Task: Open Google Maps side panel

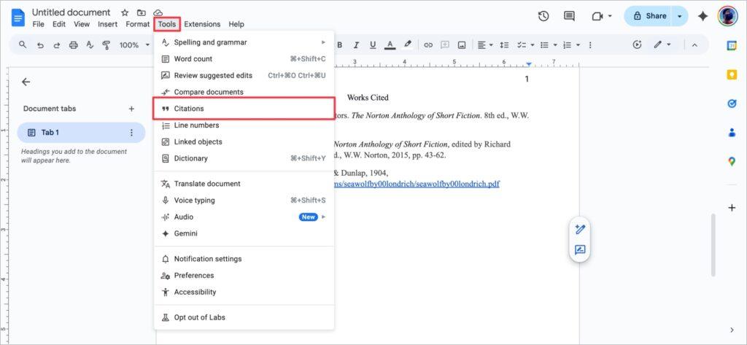Action: (x=732, y=161)
